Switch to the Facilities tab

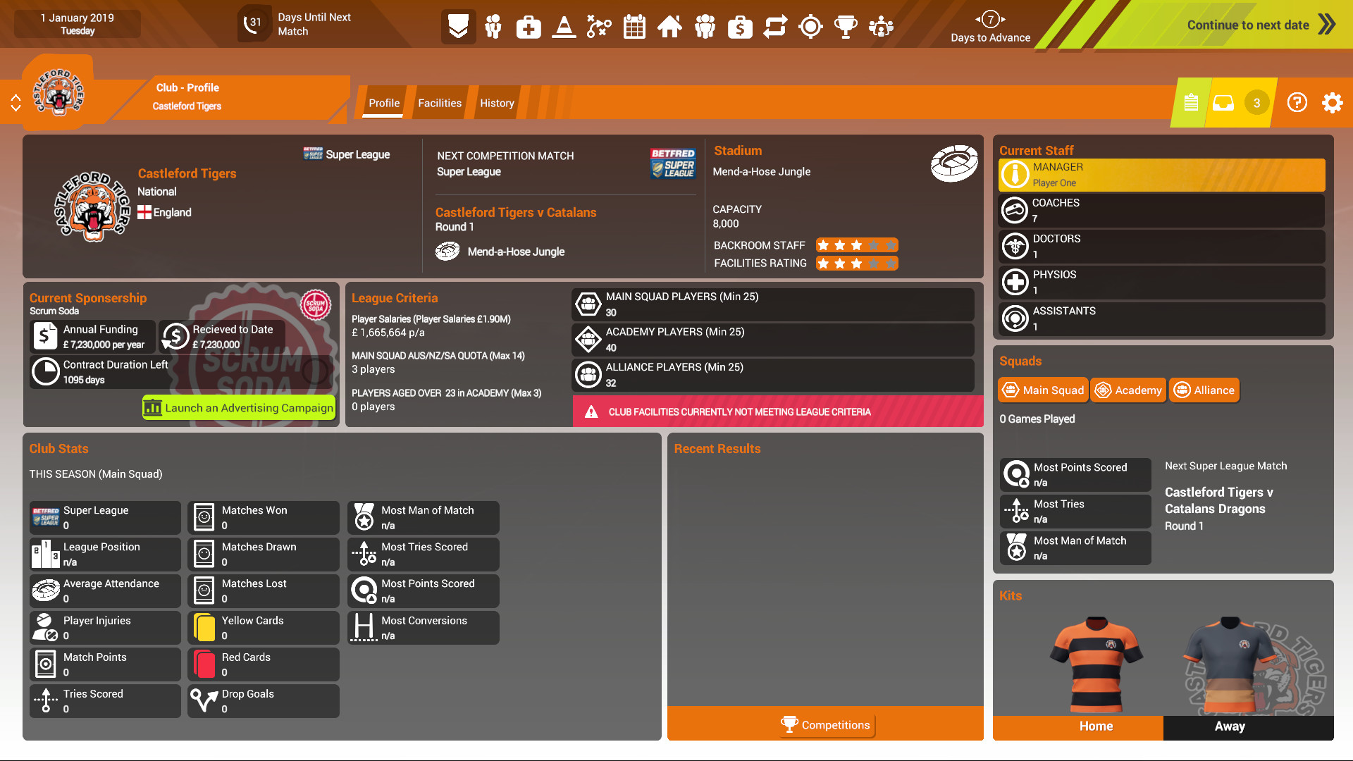(x=439, y=103)
